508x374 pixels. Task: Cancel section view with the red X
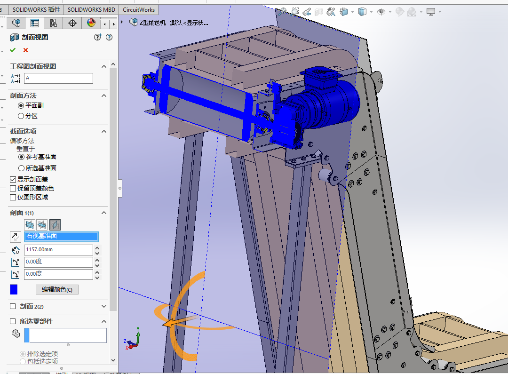point(25,50)
